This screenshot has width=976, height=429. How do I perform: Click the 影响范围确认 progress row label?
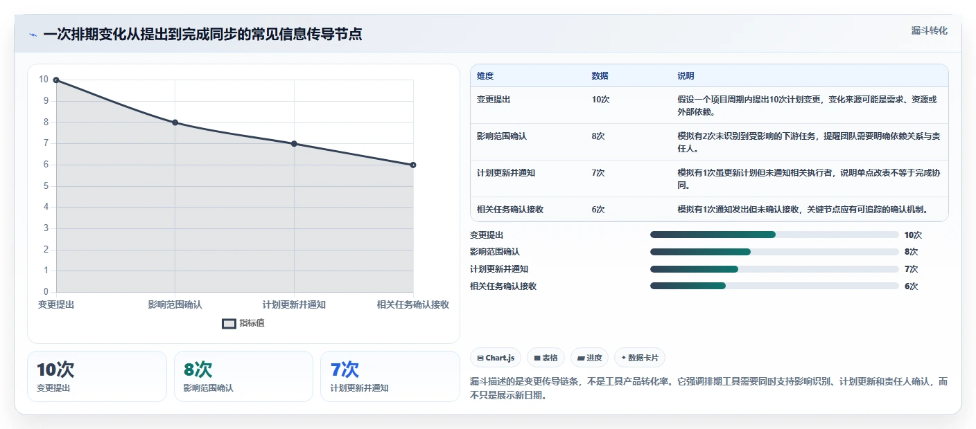click(x=495, y=252)
